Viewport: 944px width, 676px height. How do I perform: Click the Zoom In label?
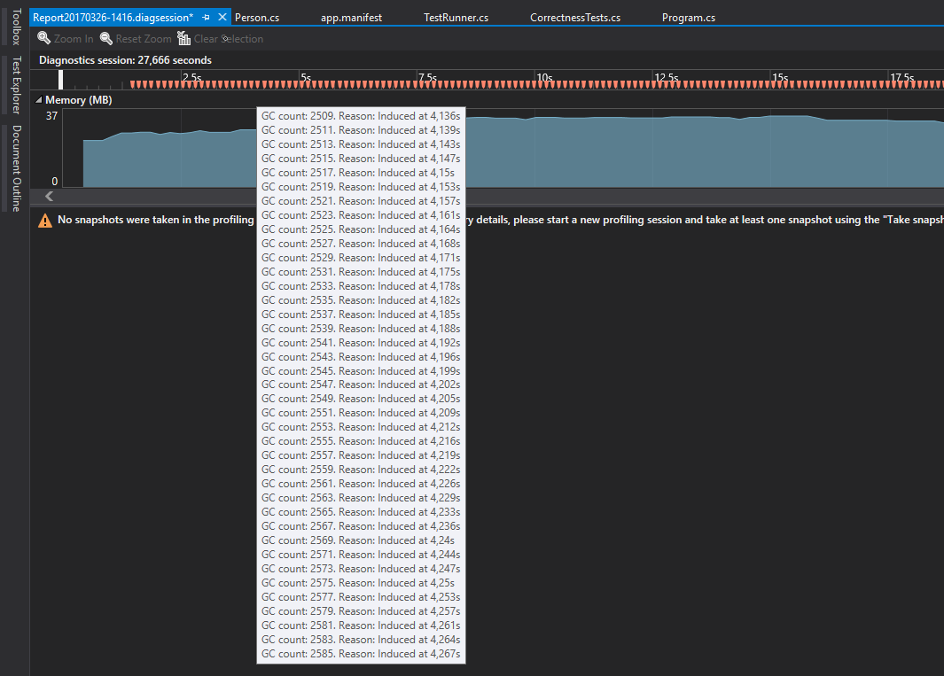pos(74,38)
